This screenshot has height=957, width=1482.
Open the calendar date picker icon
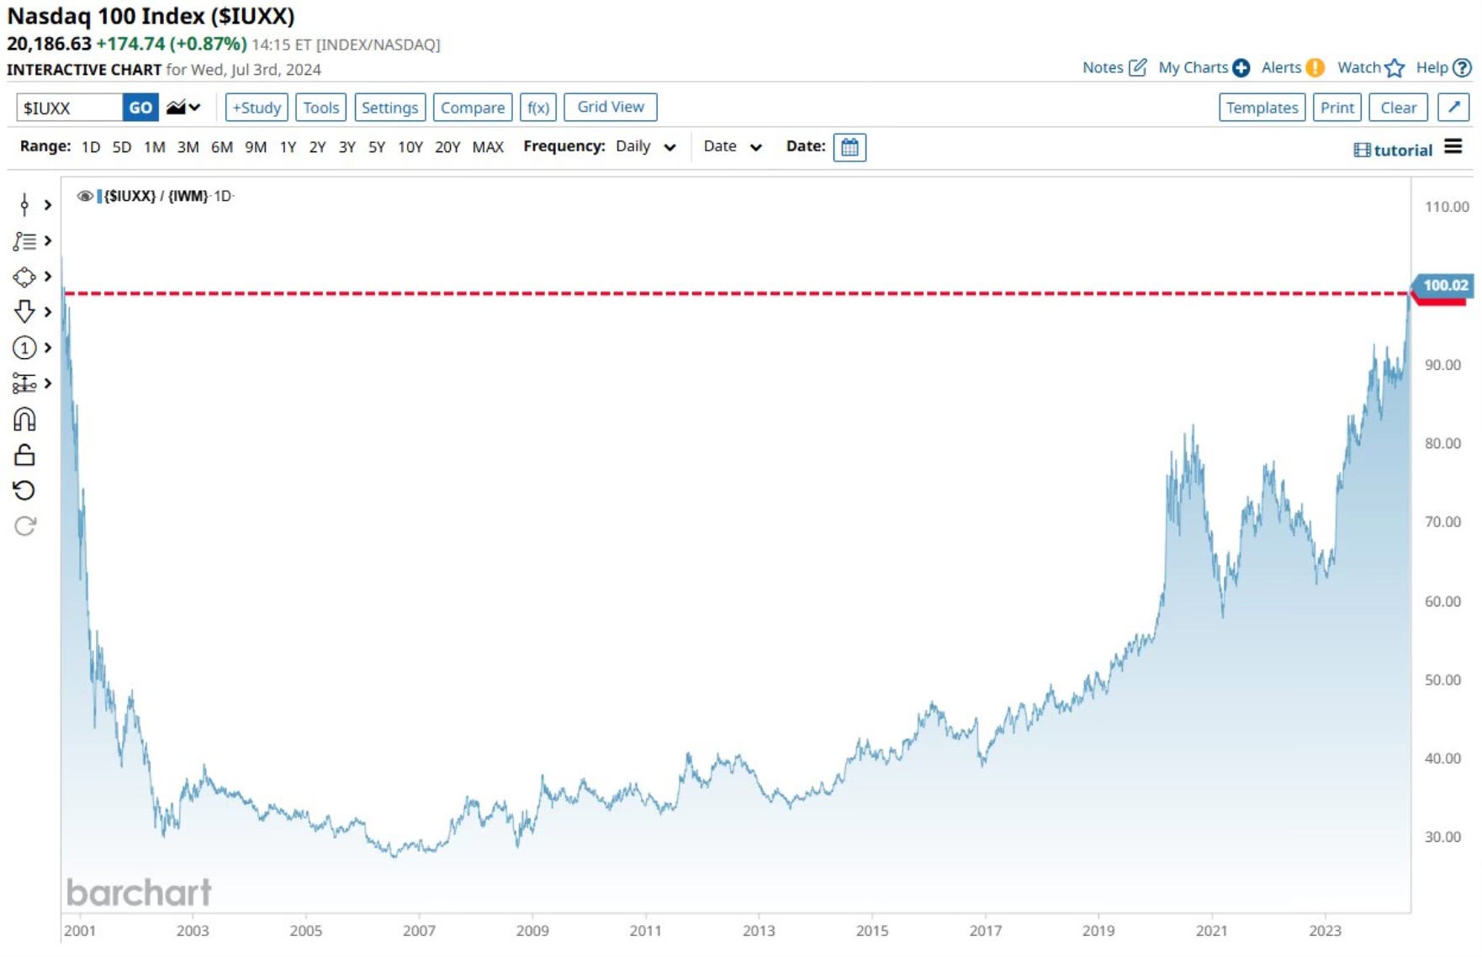(x=850, y=147)
